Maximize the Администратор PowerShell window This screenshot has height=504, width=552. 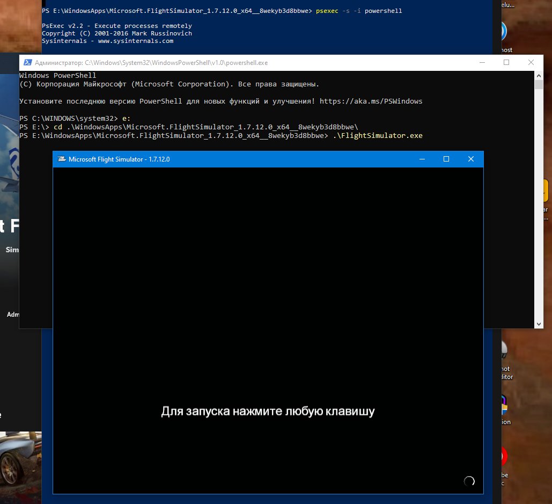(x=506, y=63)
